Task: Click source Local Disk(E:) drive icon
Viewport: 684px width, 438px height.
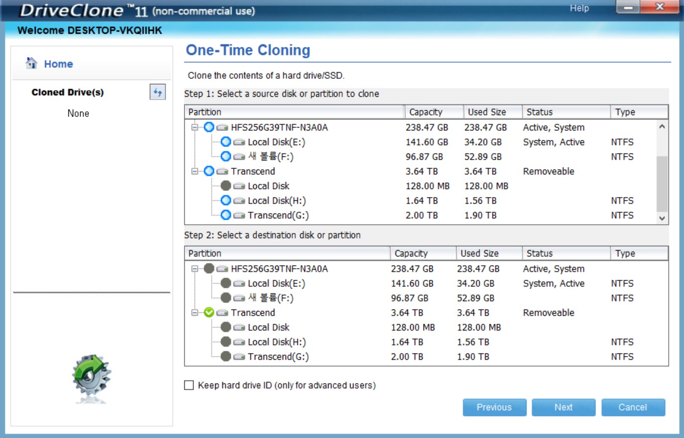Action: pos(239,142)
